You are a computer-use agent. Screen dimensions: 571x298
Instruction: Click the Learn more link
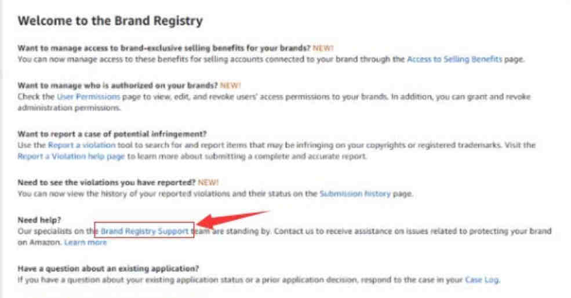[86, 242]
